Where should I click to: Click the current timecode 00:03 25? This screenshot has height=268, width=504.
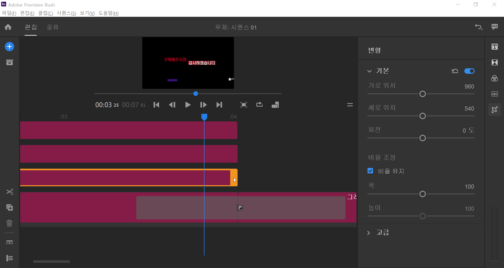pos(107,105)
